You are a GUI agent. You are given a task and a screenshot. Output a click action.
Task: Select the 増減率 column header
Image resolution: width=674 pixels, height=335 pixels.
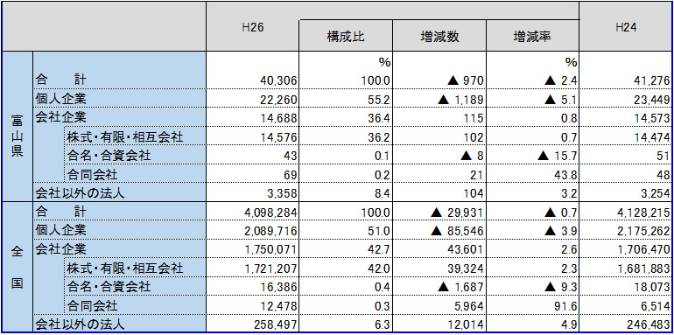(x=532, y=36)
